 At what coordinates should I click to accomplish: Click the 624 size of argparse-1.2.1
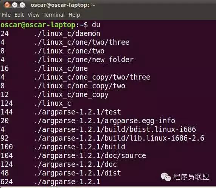(x=6, y=182)
